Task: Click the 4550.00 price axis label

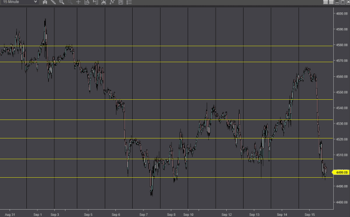Action: click(342, 92)
